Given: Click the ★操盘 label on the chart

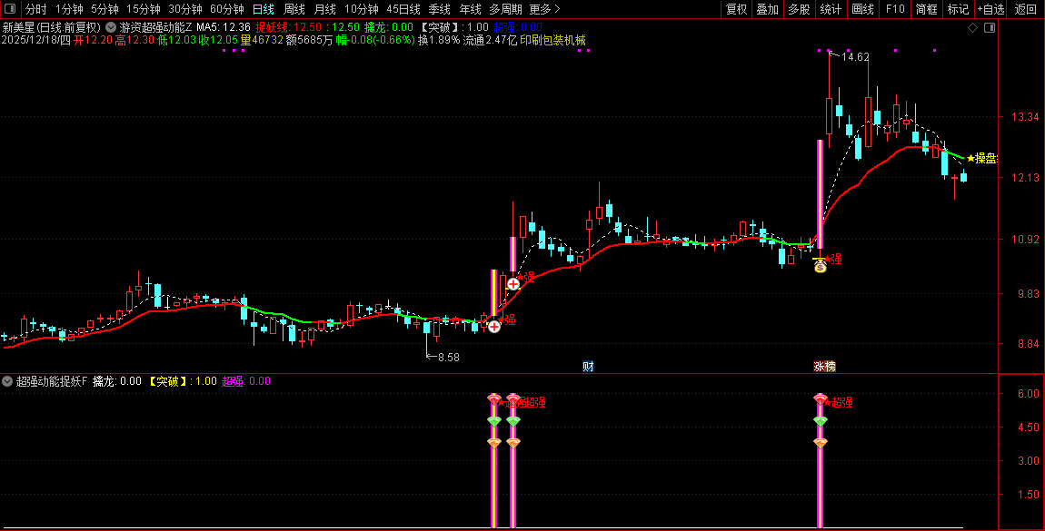Looking at the screenshot, I should (981, 158).
